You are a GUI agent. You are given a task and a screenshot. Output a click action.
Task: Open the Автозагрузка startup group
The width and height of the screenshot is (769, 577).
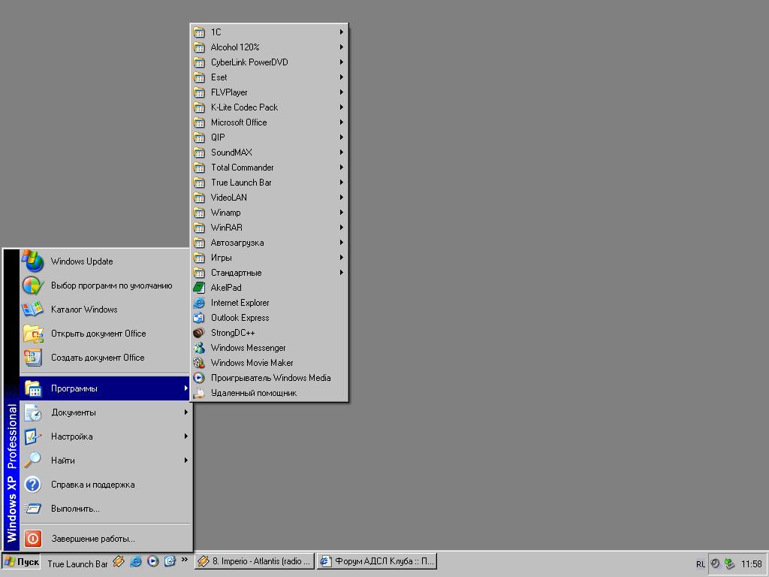(270, 243)
